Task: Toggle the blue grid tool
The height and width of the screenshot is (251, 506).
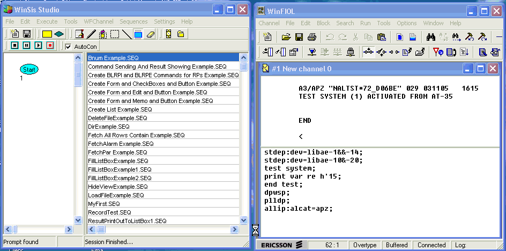Action: click(138, 34)
